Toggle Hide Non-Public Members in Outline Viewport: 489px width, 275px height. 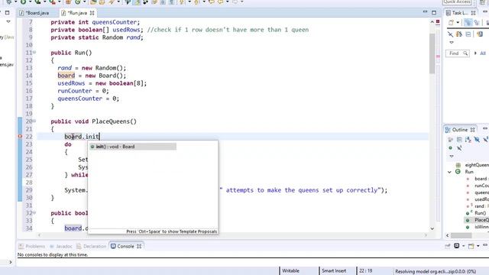450,147
